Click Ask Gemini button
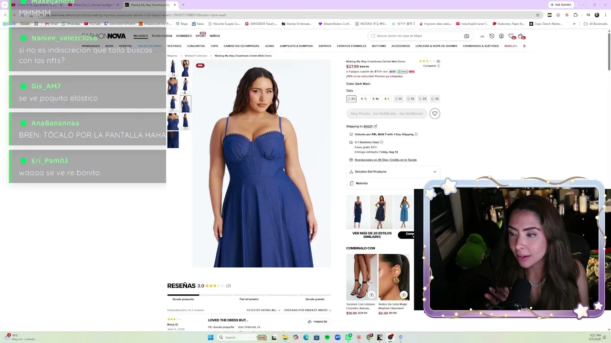 click(560, 5)
